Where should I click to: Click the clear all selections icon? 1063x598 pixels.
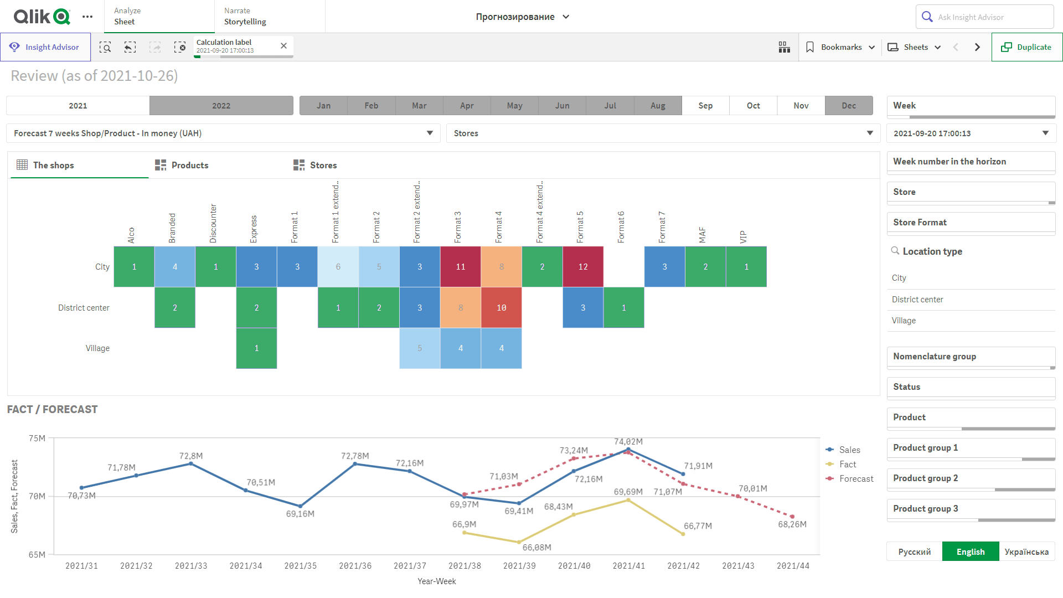[180, 47]
